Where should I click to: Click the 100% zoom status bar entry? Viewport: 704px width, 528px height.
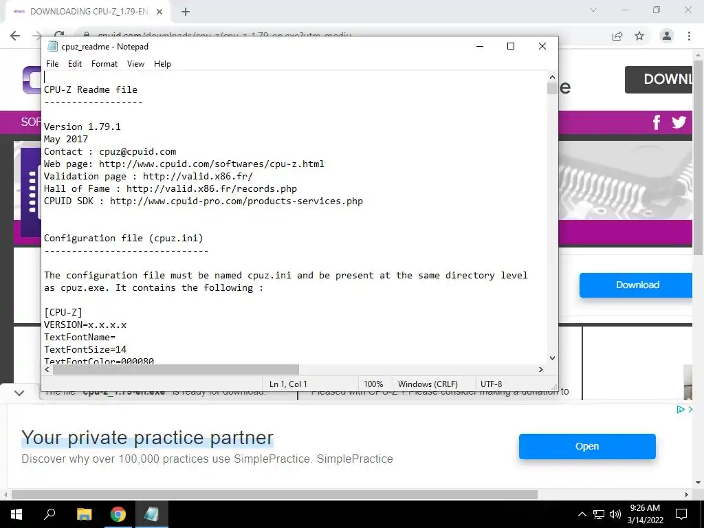373,384
